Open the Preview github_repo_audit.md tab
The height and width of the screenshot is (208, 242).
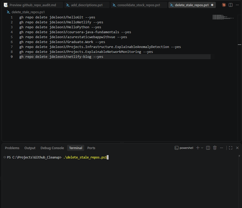[x=33, y=5]
